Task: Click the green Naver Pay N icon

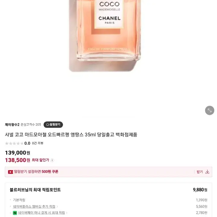Action: [x=15, y=213]
